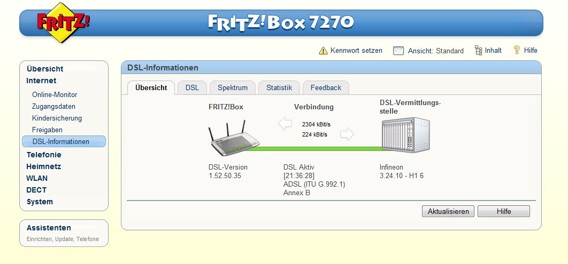
Task: Click the Hilfe button below the panel
Action: [x=503, y=211]
